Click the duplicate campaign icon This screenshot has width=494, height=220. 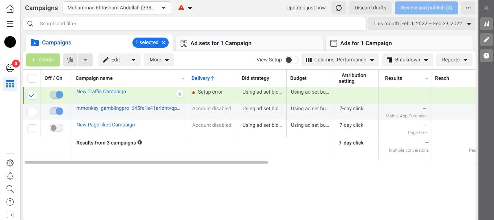71,60
